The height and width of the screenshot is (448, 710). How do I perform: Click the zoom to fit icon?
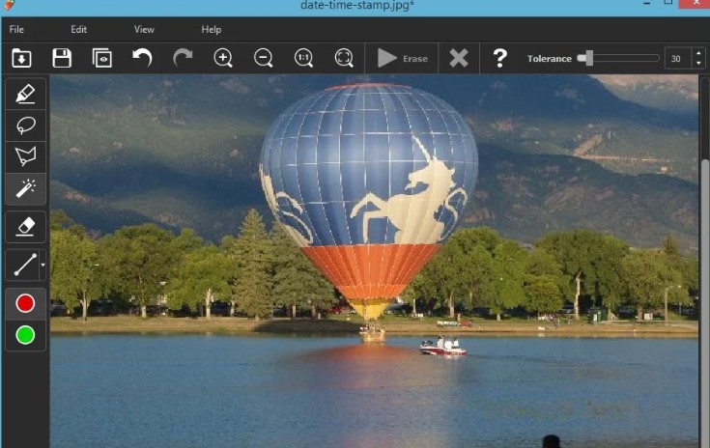pos(344,59)
